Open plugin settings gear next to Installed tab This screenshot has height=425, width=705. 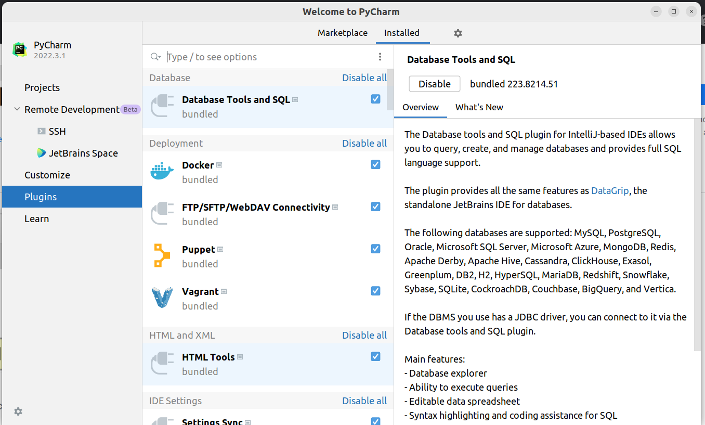pyautogui.click(x=458, y=33)
